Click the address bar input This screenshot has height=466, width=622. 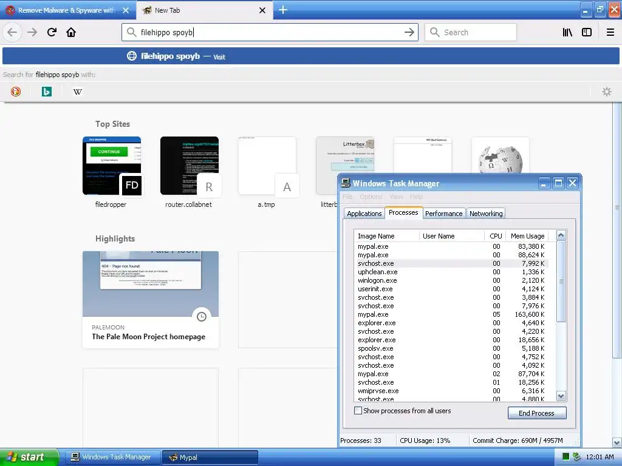point(270,32)
